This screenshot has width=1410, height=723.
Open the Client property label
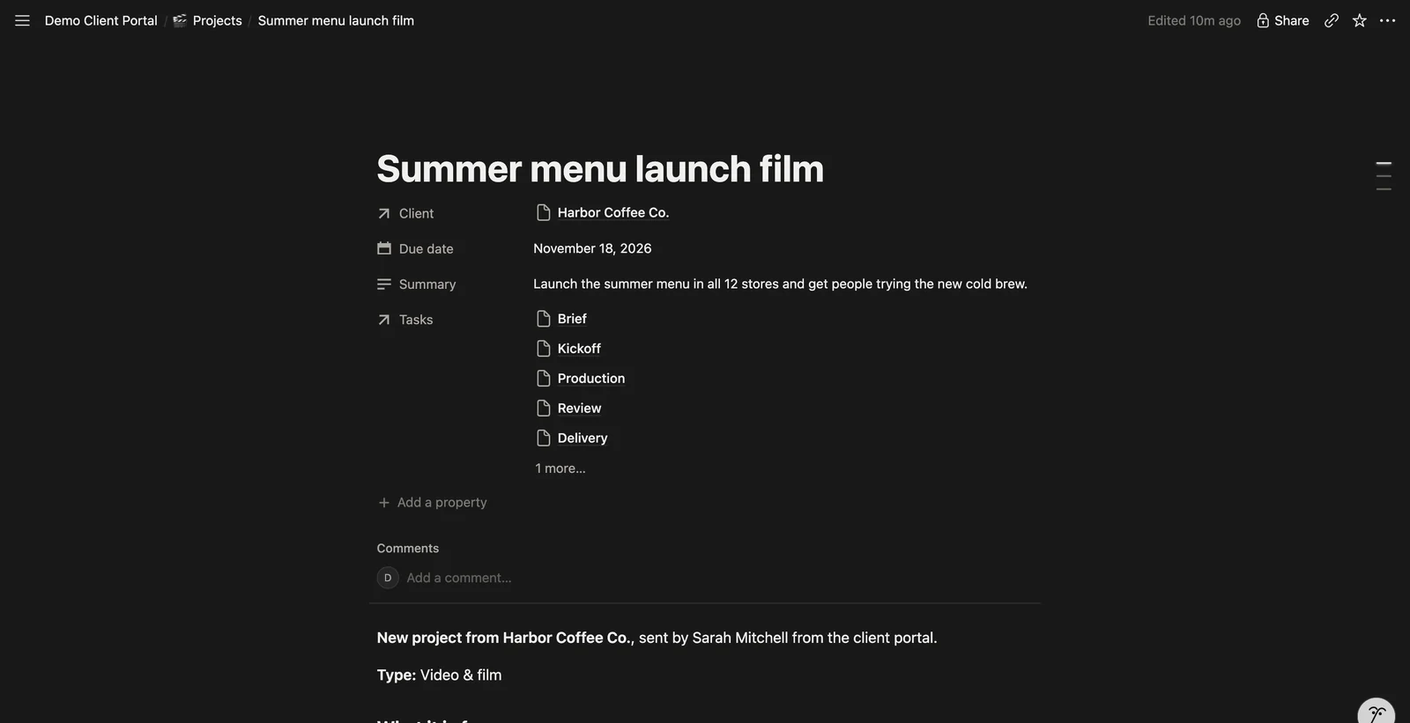(405, 213)
